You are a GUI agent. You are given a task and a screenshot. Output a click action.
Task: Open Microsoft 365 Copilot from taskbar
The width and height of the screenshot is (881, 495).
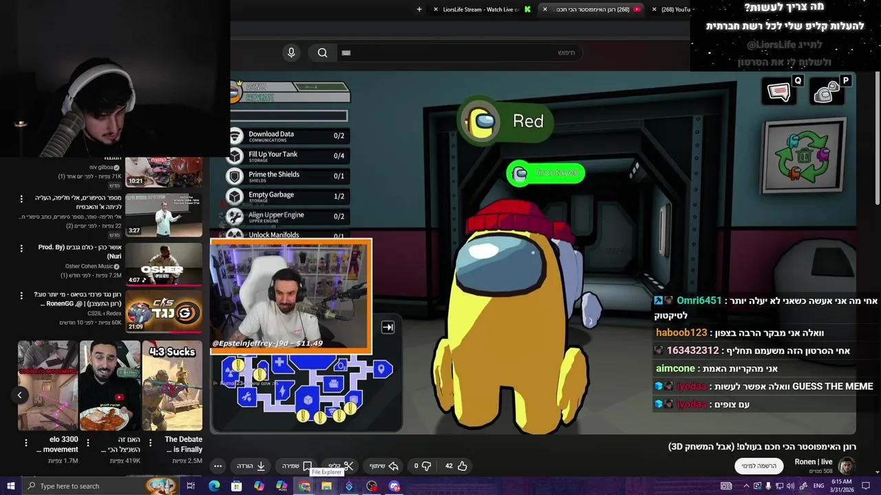click(x=282, y=486)
